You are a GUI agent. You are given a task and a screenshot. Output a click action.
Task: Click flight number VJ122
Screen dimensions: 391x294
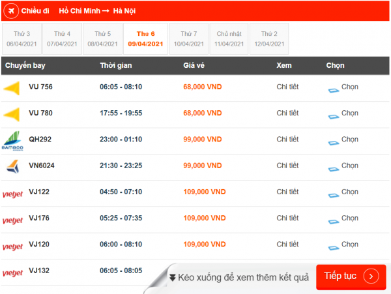(39, 192)
